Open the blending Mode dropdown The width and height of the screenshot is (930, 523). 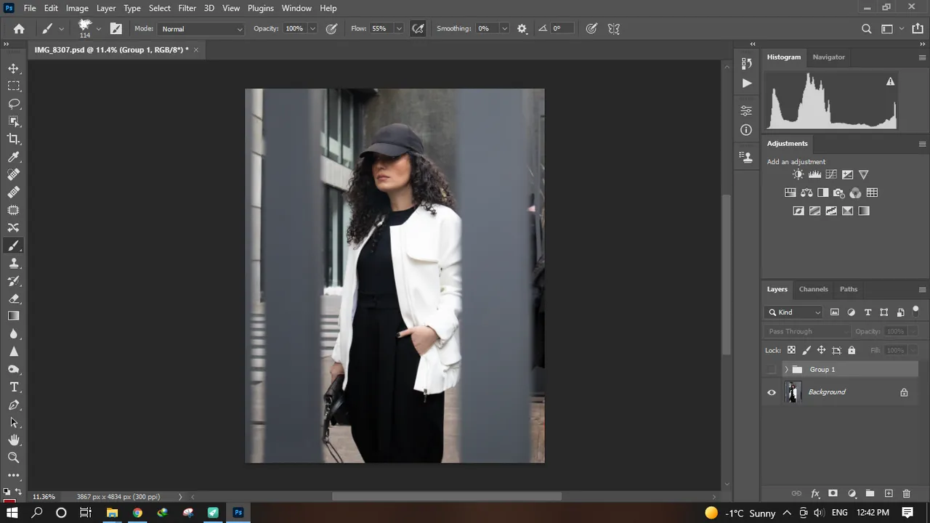click(x=201, y=29)
